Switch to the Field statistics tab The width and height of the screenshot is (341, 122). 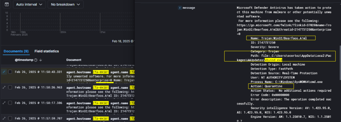click(47, 51)
